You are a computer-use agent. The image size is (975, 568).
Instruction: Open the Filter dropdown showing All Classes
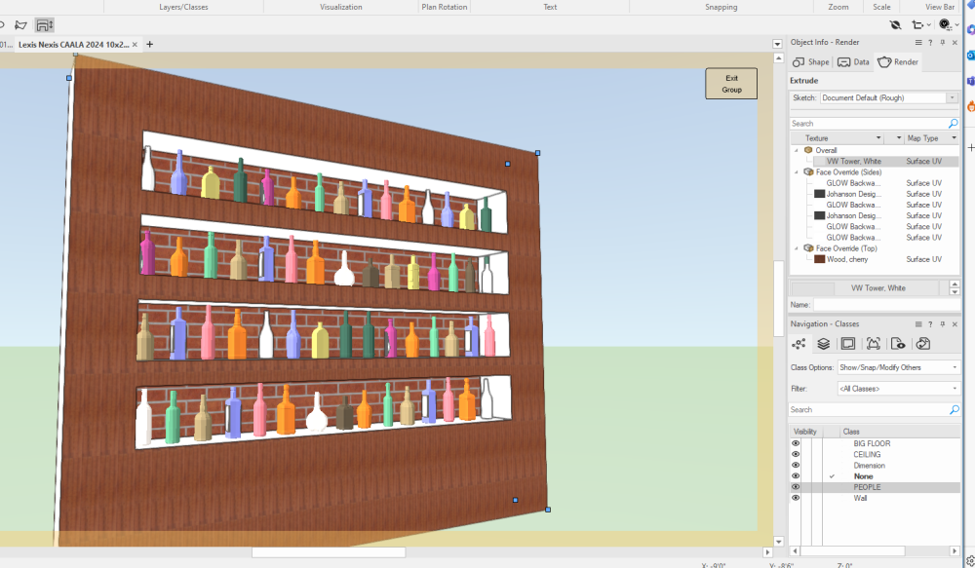click(895, 388)
